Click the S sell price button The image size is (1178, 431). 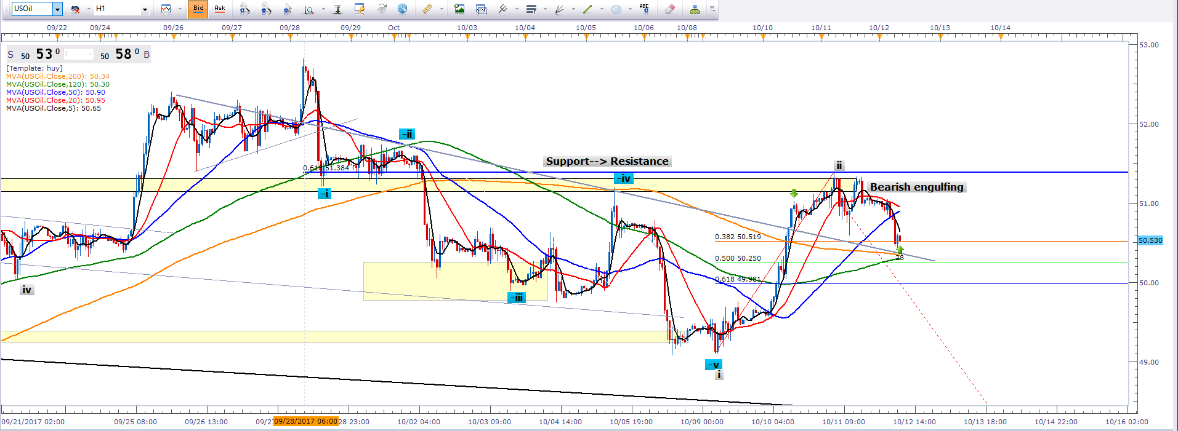10,55
